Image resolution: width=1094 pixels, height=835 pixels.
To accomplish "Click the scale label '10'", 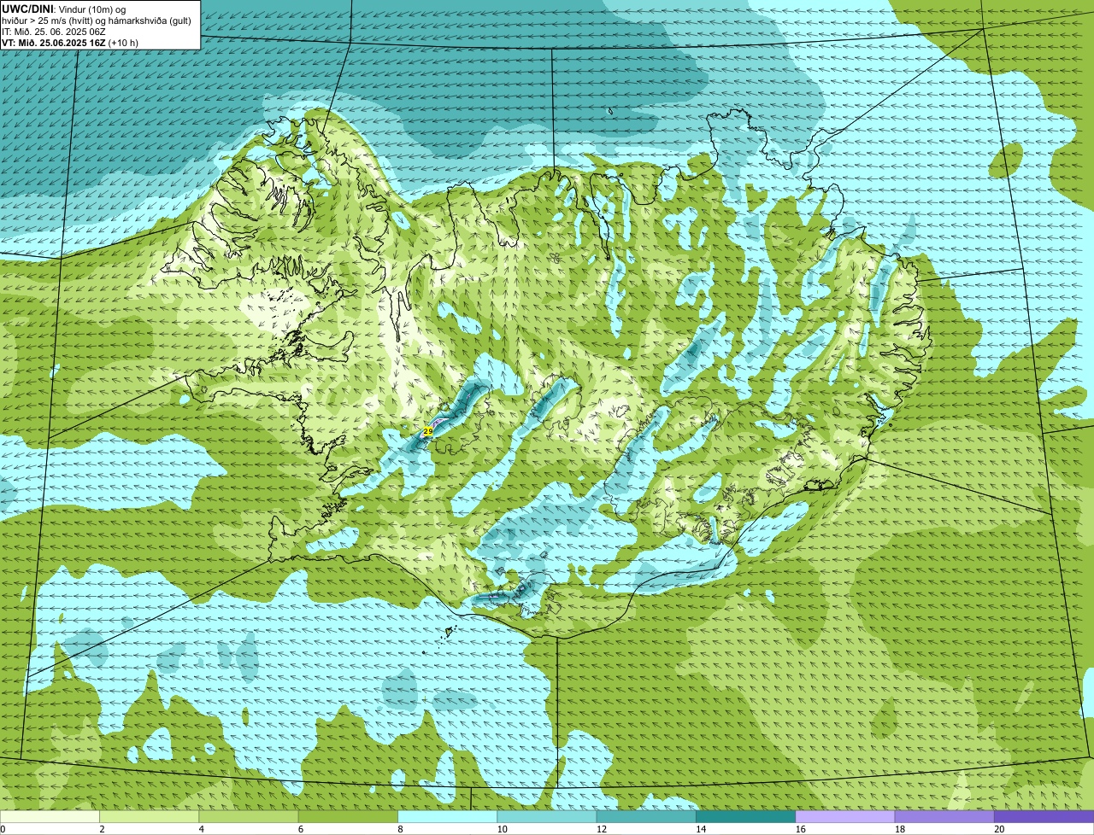I will coord(502,829).
